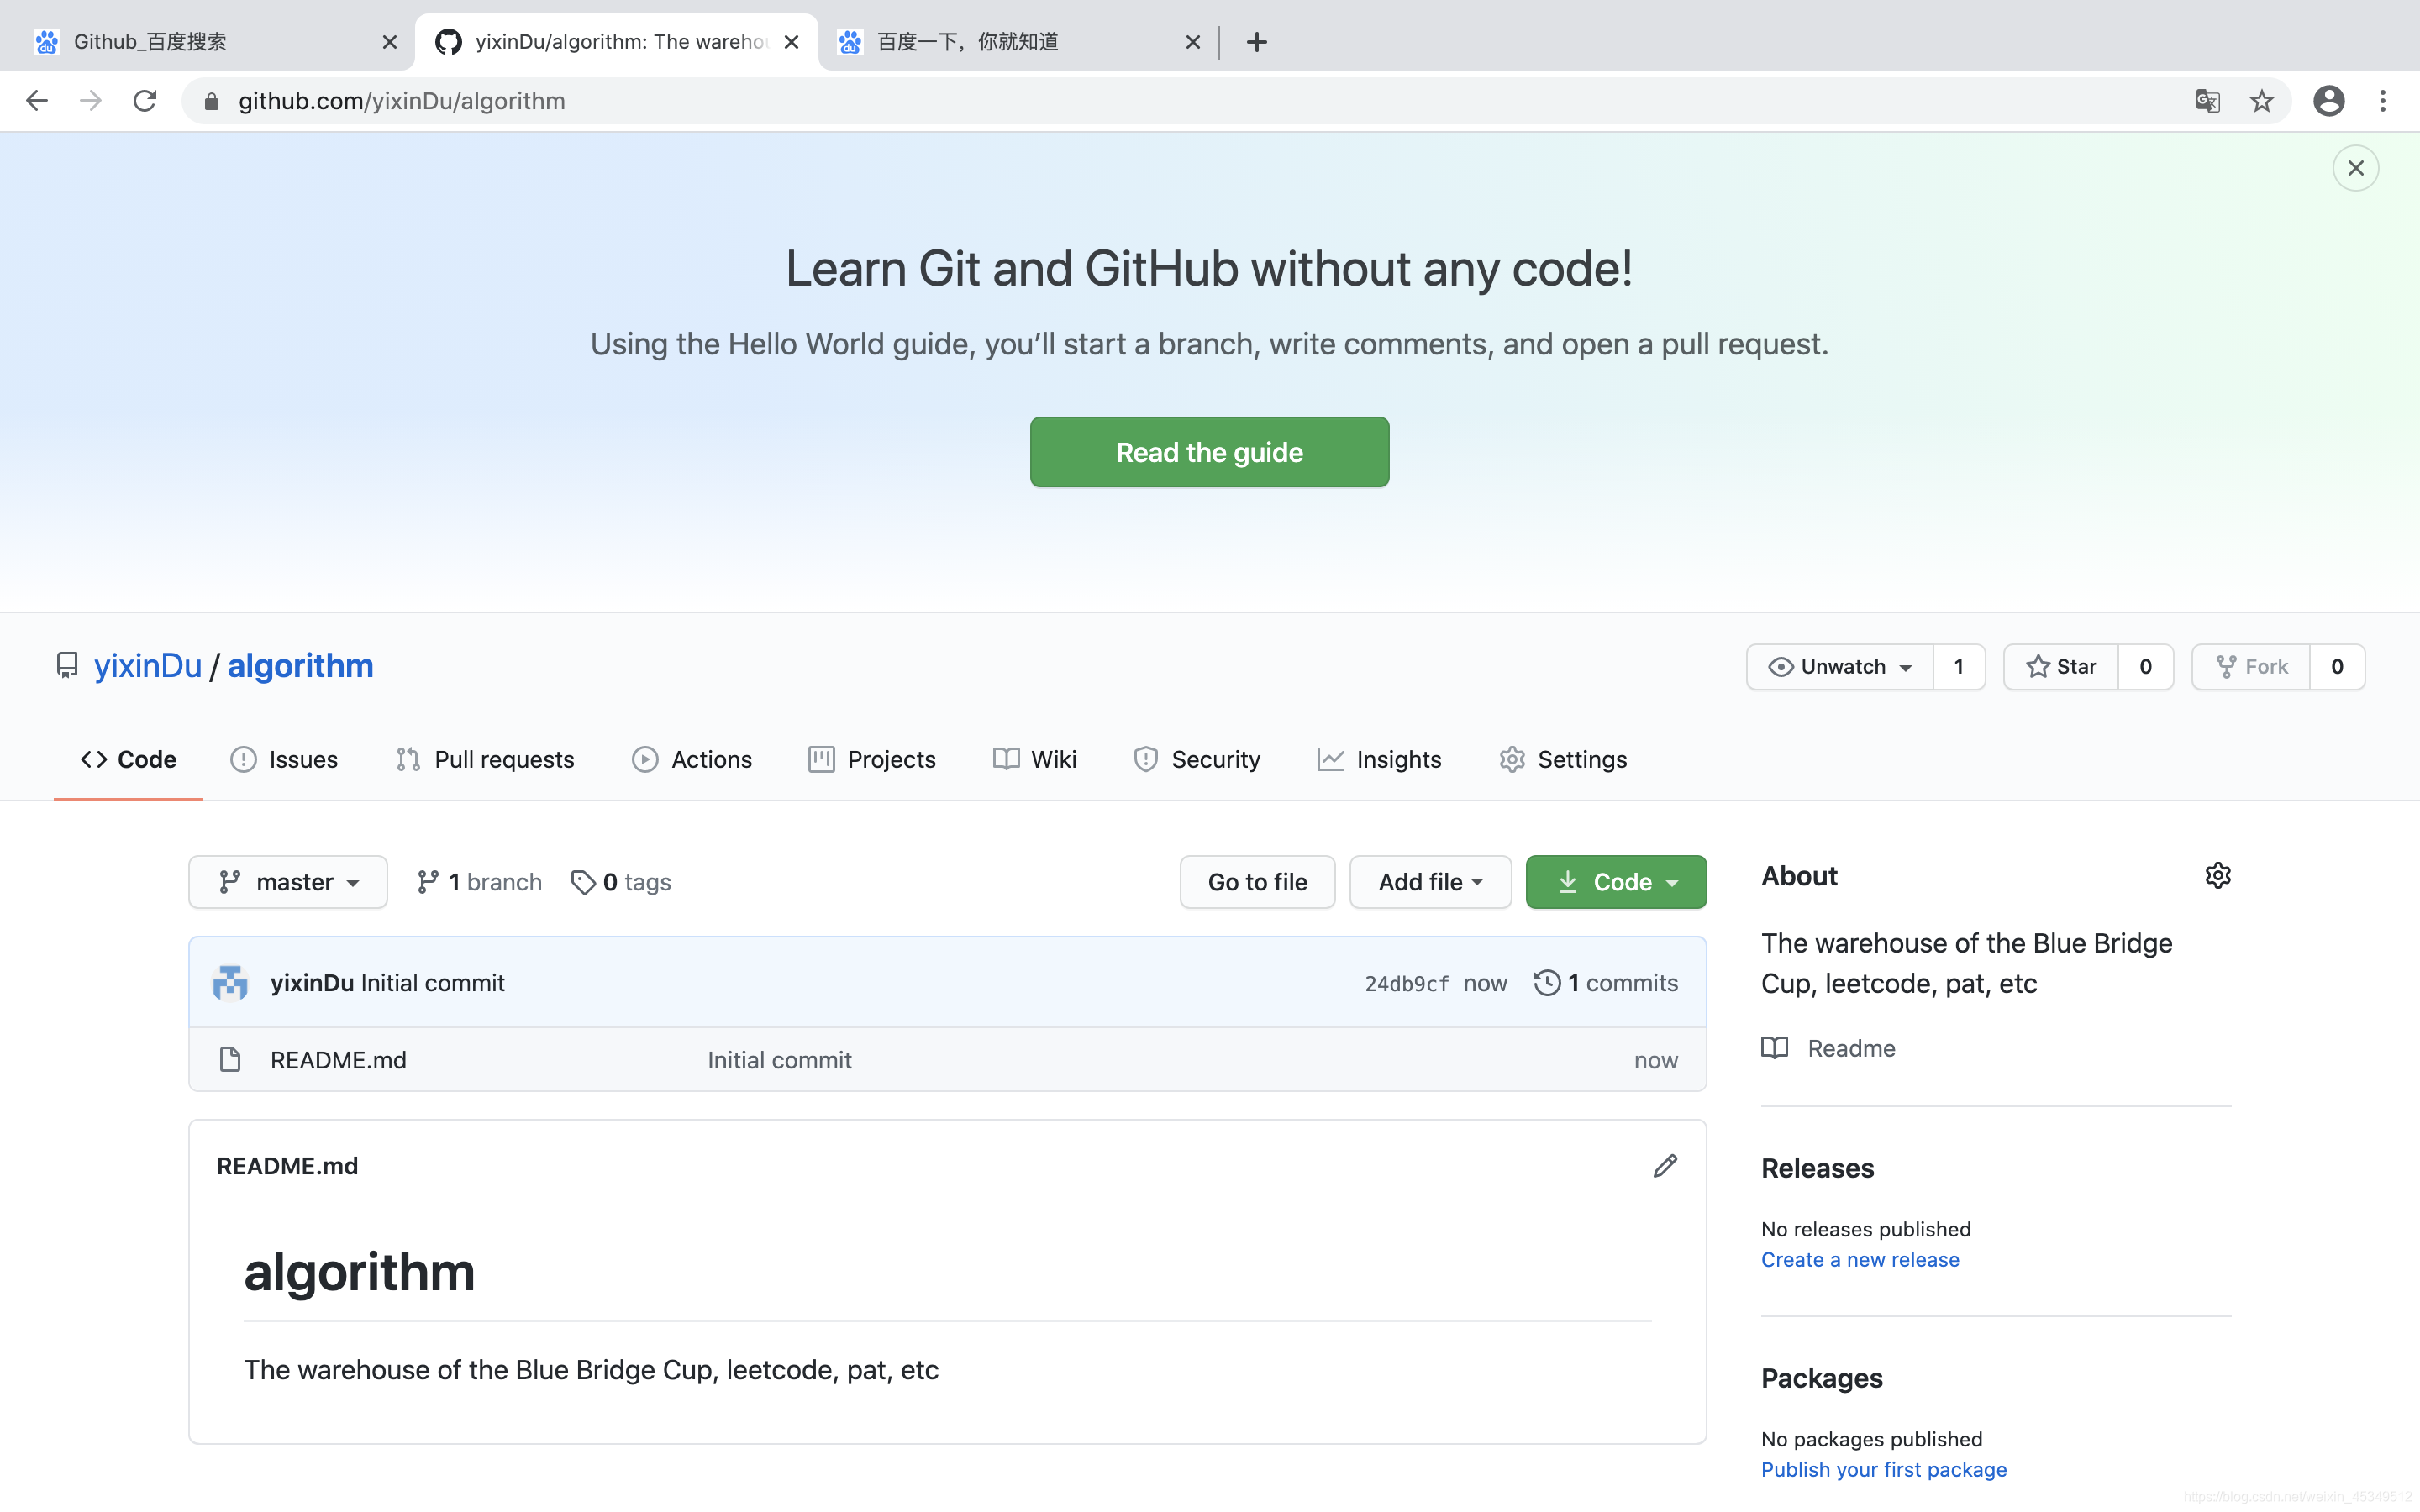
Task: Select the Code tab
Action: point(128,759)
